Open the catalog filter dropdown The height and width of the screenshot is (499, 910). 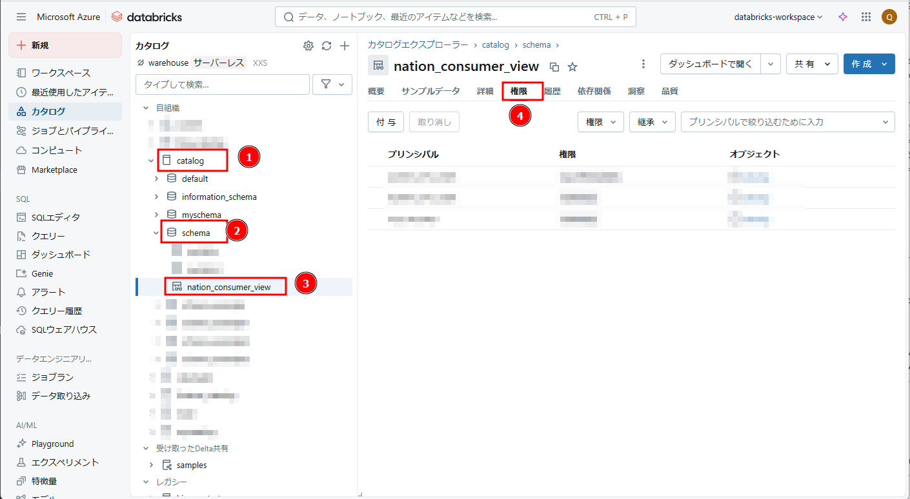332,84
